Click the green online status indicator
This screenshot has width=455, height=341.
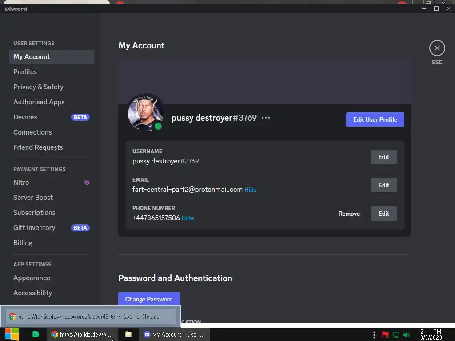click(x=158, y=126)
